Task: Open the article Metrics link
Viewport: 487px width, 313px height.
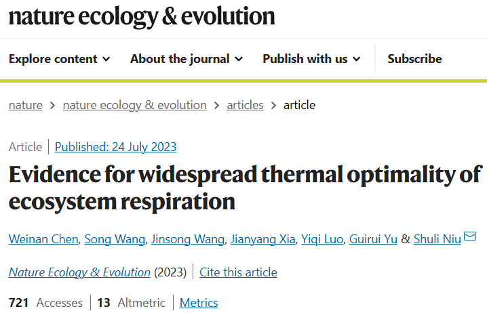Action: pyautogui.click(x=199, y=303)
